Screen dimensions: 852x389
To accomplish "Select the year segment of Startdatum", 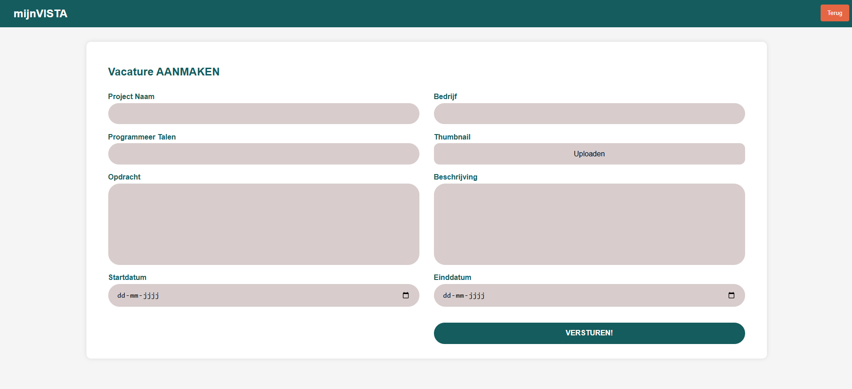I will [151, 295].
